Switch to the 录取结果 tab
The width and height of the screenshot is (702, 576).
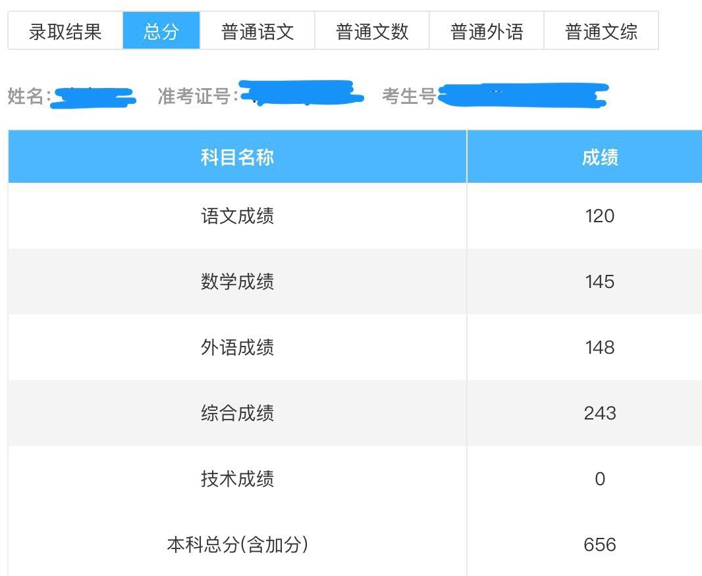(63, 31)
